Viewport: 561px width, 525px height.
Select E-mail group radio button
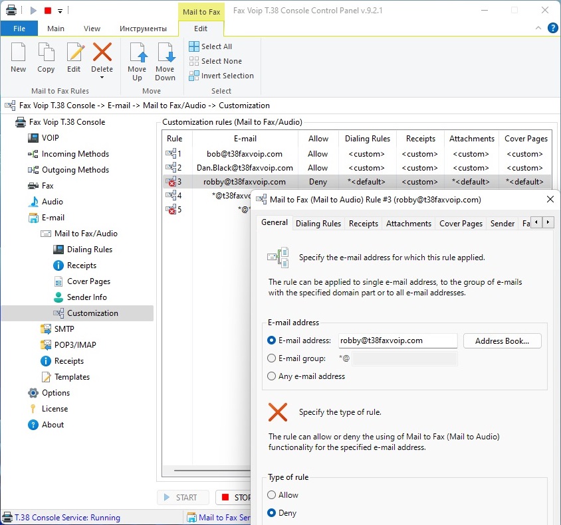click(272, 358)
